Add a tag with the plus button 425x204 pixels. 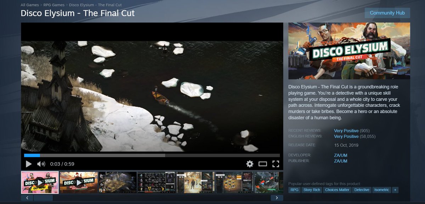pos(395,190)
